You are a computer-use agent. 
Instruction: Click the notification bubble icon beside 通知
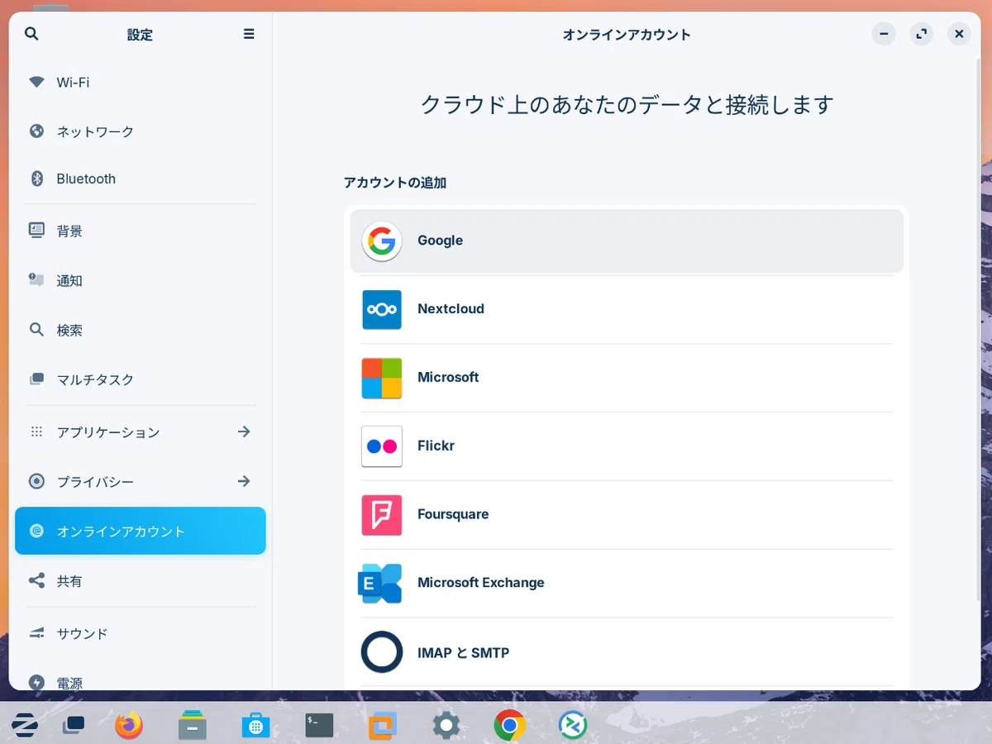point(36,279)
